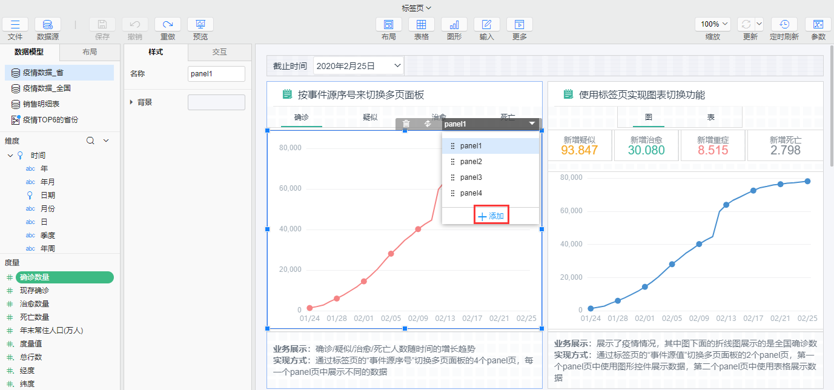Switch to the 布局 tab
Viewport: 834px width, 390px height.
coord(90,52)
